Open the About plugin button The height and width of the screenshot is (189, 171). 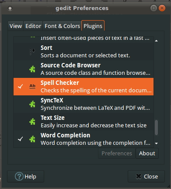(147, 154)
